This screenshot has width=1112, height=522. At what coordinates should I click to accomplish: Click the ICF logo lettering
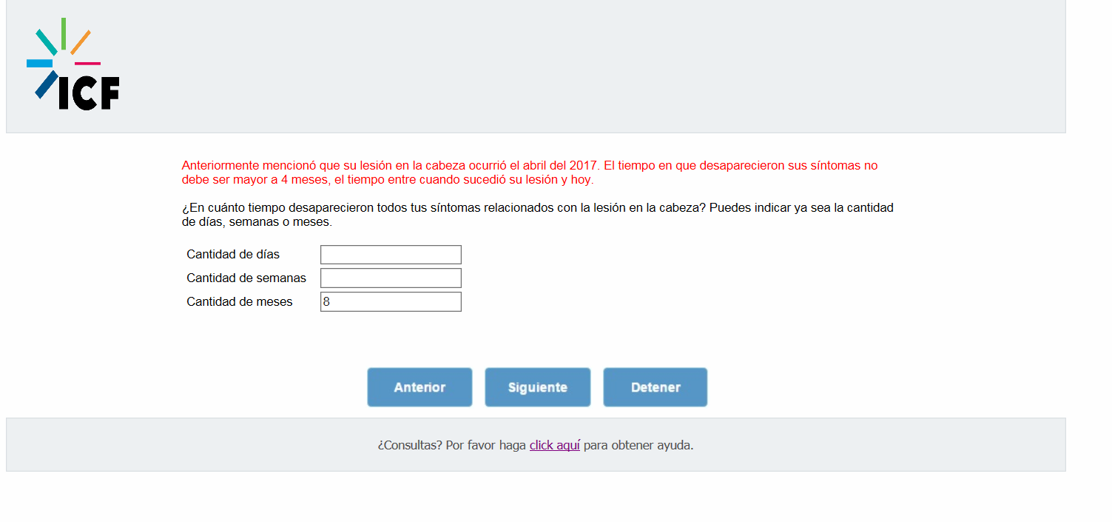click(89, 93)
